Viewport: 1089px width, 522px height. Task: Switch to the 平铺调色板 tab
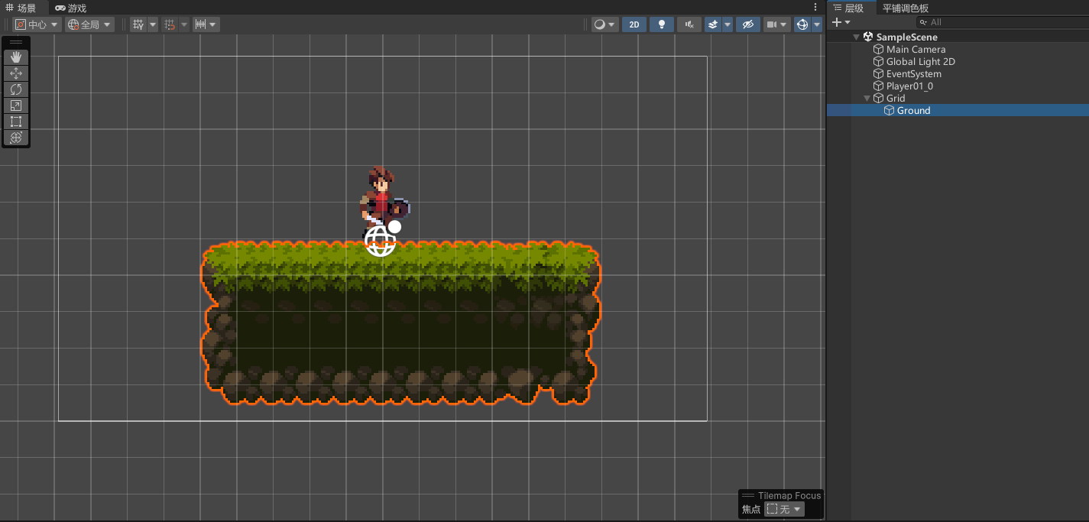pyautogui.click(x=906, y=8)
